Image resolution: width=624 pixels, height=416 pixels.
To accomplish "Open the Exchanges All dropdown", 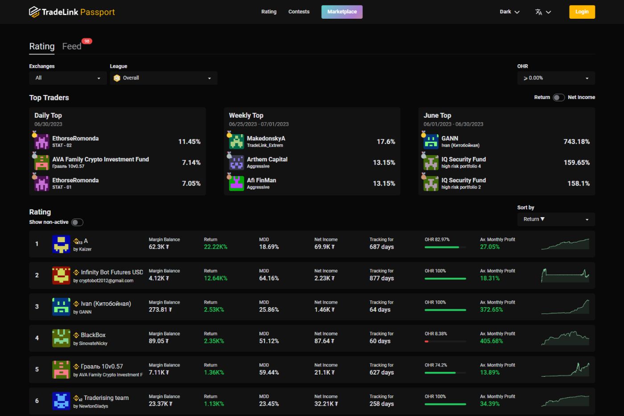I will coord(67,78).
